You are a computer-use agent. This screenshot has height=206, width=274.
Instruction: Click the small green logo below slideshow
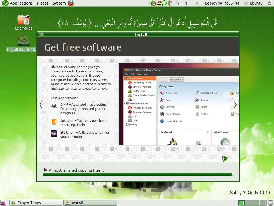pos(225,159)
